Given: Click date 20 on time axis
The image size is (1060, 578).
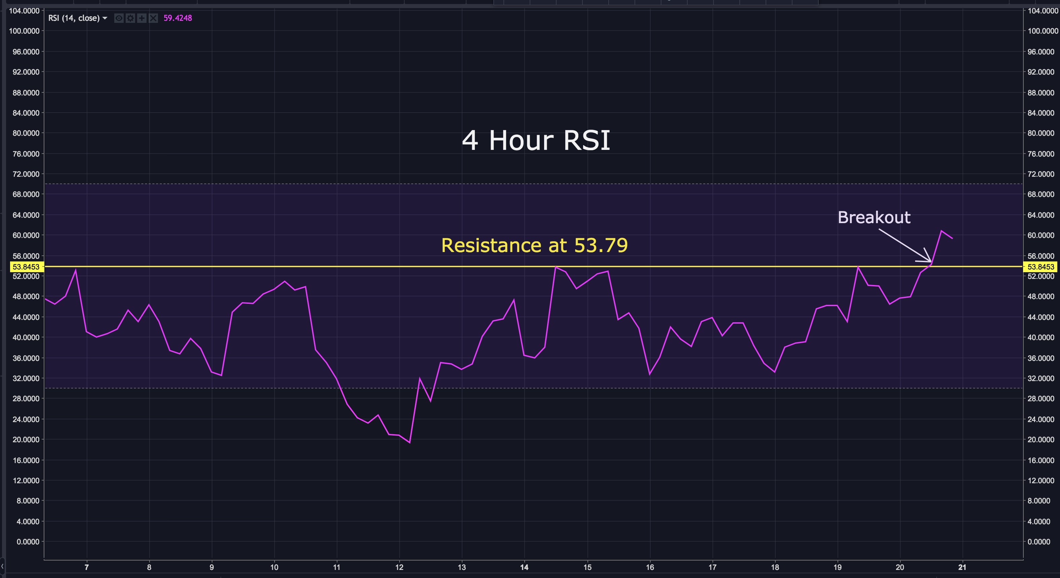Looking at the screenshot, I should pos(899,567).
